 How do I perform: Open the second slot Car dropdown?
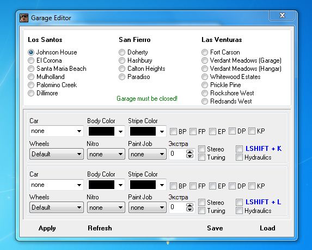tap(57, 185)
